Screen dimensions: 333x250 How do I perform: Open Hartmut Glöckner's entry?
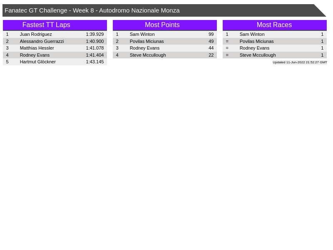coord(37,62)
